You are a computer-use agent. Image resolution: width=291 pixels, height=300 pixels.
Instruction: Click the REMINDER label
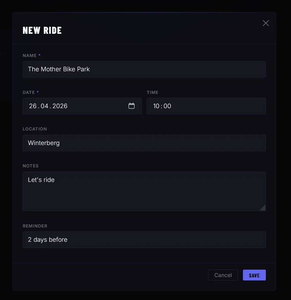pos(35,226)
